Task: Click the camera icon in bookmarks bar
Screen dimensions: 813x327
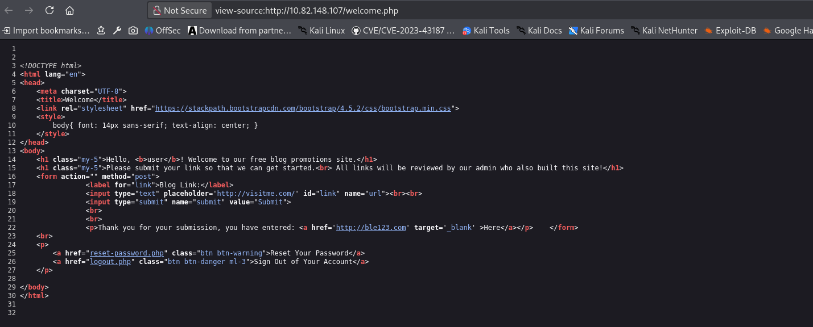Action: 133,31
